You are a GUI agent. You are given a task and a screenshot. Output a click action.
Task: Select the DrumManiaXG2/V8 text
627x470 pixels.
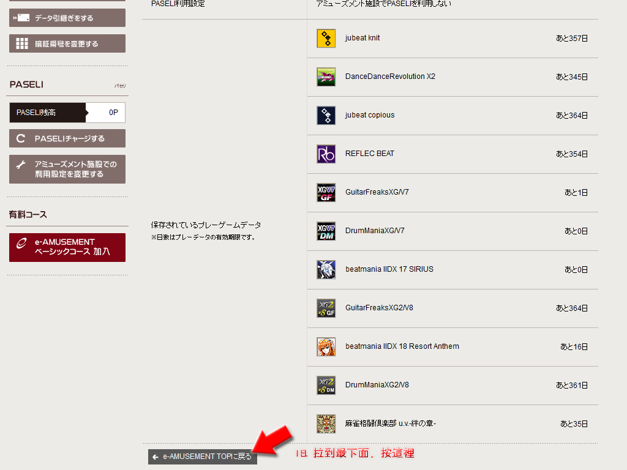tap(377, 385)
